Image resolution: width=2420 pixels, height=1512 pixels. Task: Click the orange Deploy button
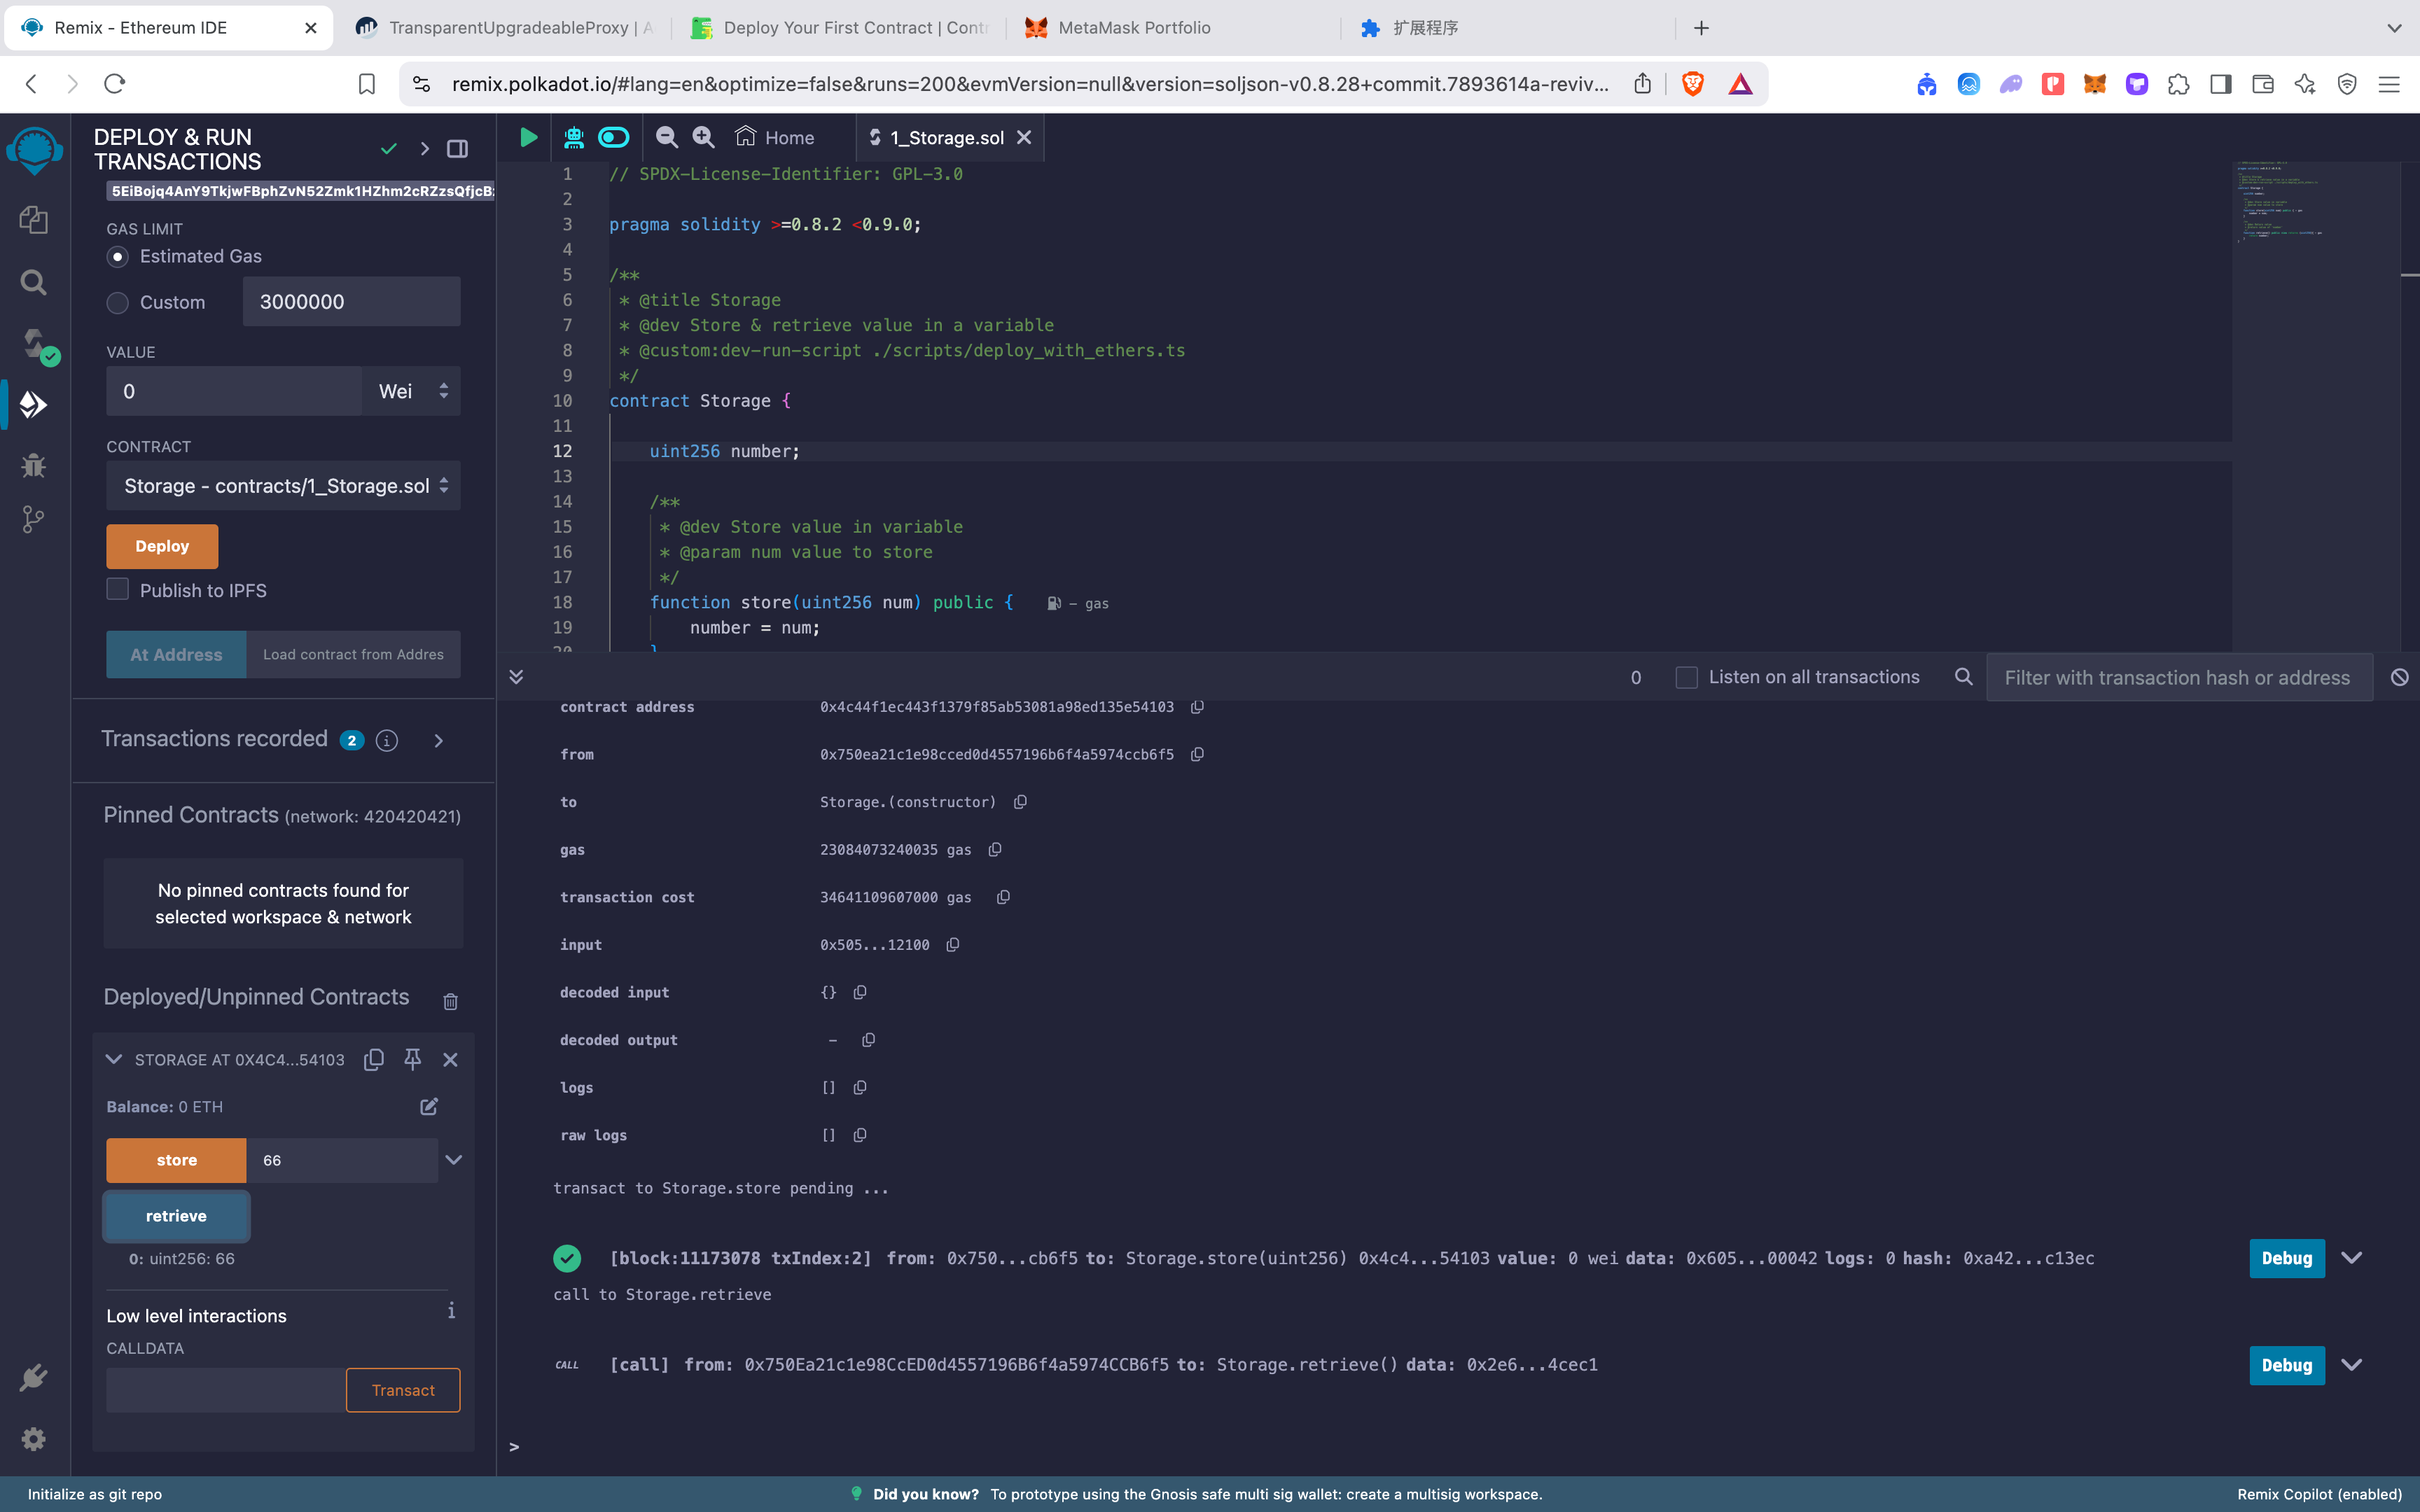tap(162, 546)
